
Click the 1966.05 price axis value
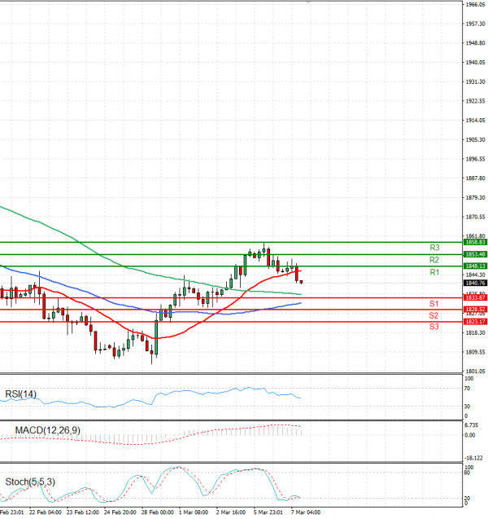pos(475,5)
